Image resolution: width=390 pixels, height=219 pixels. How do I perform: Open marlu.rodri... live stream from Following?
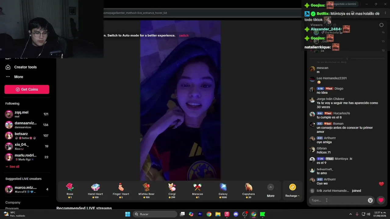pos(27,157)
